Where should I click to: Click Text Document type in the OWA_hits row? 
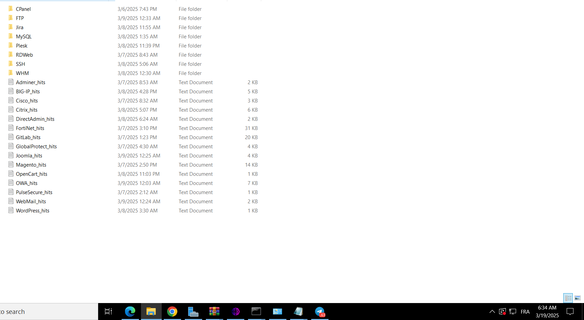[x=196, y=183]
